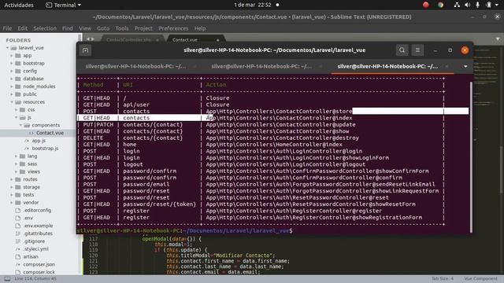Screen dimensions: 504x283
Task: Switch to the second terminal tab
Action: click(x=261, y=66)
